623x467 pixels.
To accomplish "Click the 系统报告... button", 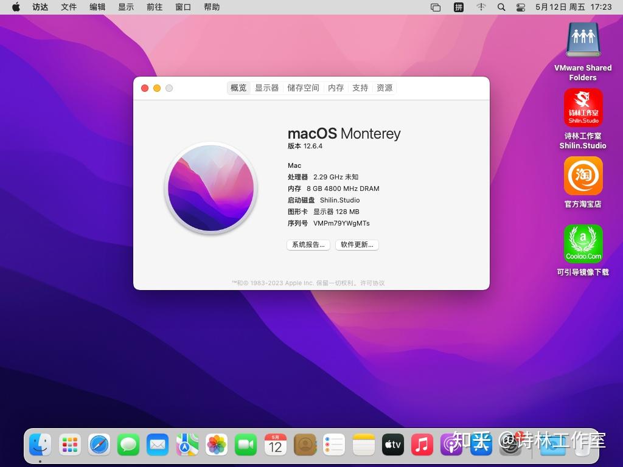I will coord(308,244).
